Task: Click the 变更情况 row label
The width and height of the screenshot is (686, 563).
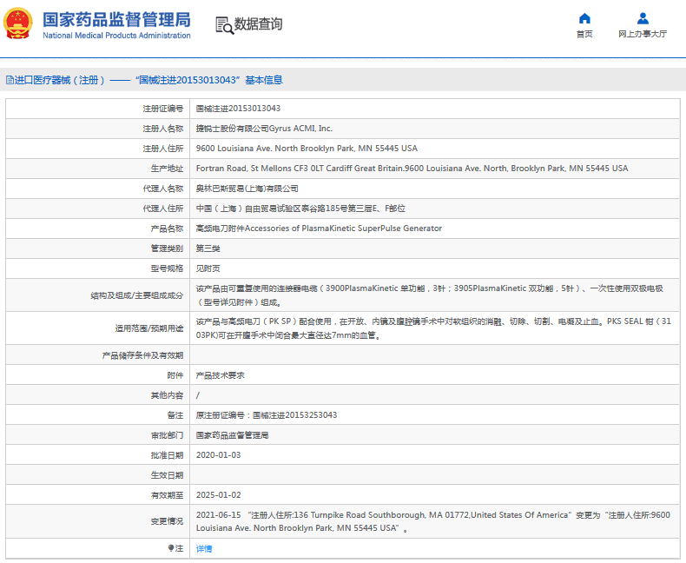Action: point(167,521)
